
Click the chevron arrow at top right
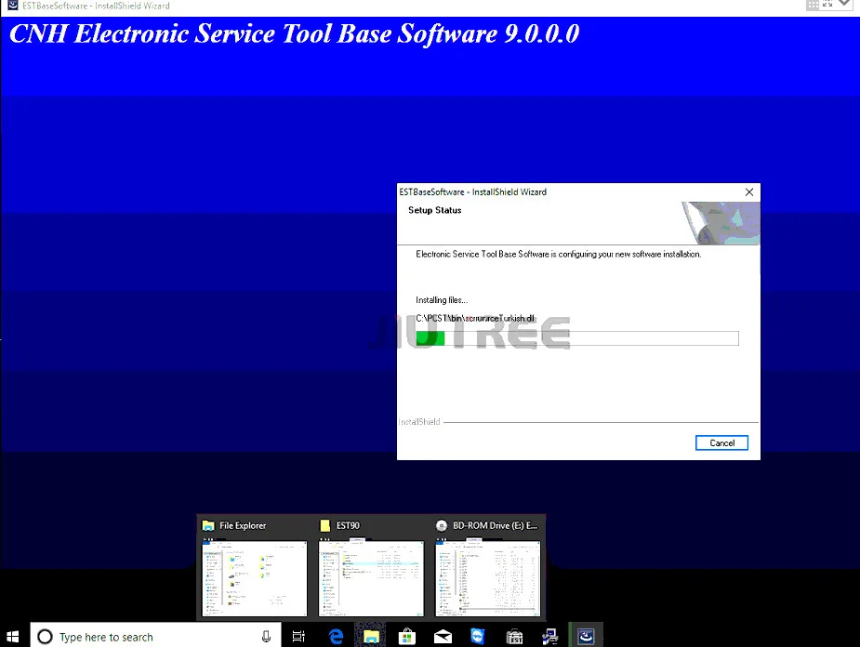(844, 4)
